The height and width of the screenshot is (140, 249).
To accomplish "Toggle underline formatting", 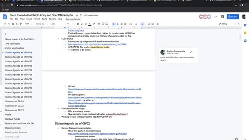I will point(86,24).
